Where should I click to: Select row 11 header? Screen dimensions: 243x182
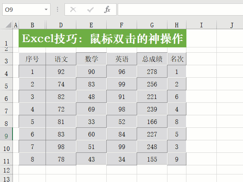click(x=6, y=159)
